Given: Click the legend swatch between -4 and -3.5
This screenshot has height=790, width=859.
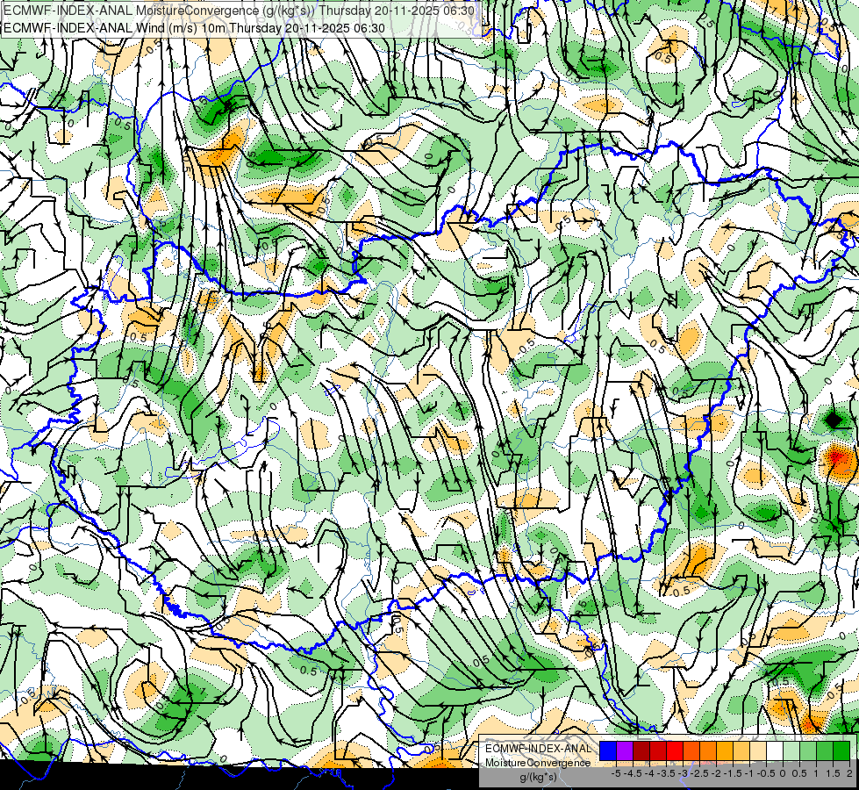Looking at the screenshot, I should pos(658,751).
